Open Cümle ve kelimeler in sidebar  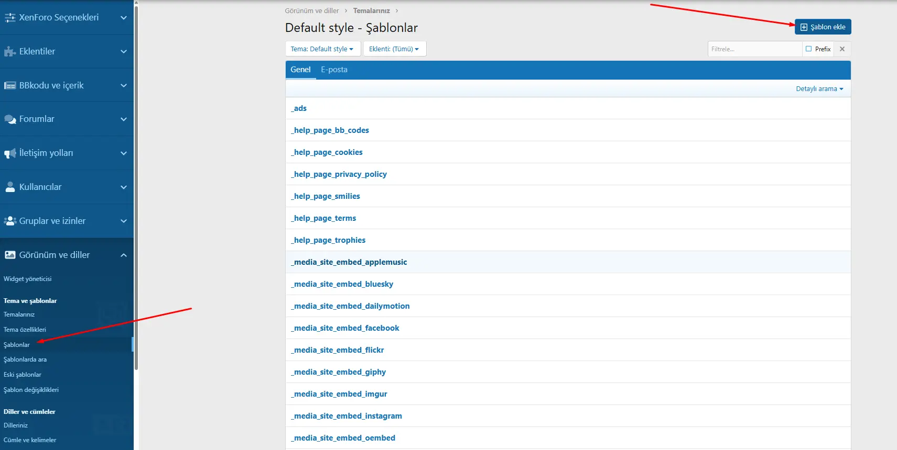pyautogui.click(x=30, y=440)
